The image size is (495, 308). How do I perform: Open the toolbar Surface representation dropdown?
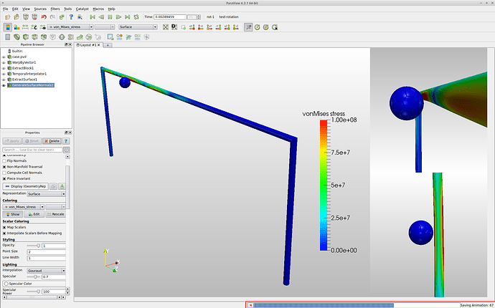click(138, 27)
